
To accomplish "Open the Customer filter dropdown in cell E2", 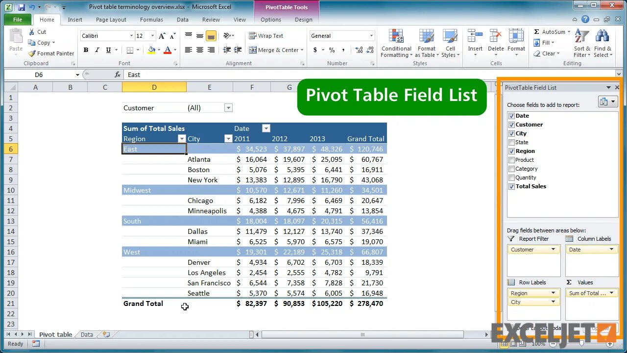I will click(x=228, y=108).
